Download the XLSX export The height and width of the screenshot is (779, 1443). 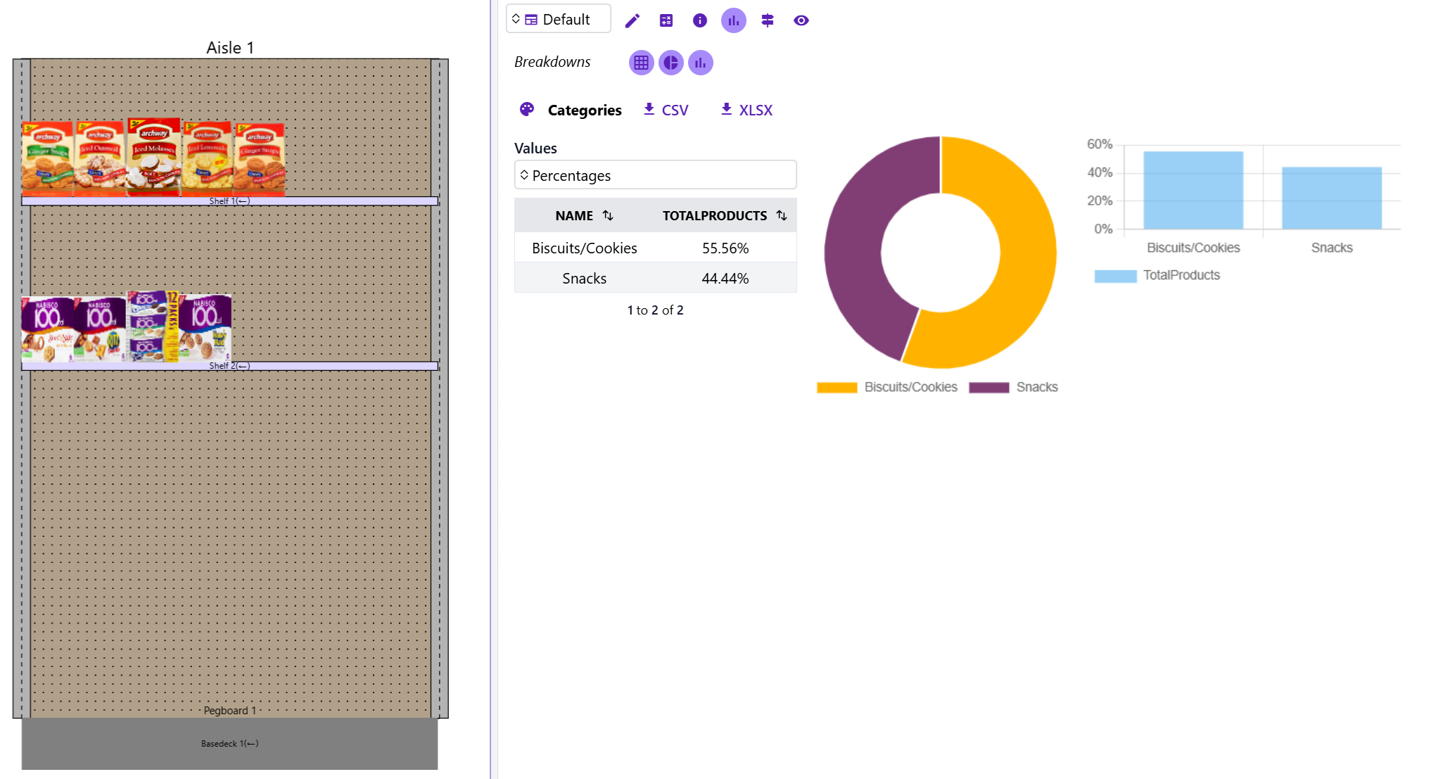pyautogui.click(x=746, y=110)
